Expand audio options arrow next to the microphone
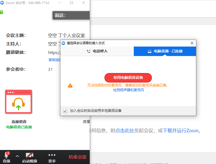The image size is (216, 164). pyautogui.click(x=17, y=156)
